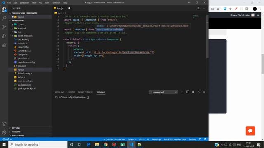The width and height of the screenshot is (264, 148).
Task: Open the File menu
Action: click(x=9, y=3)
